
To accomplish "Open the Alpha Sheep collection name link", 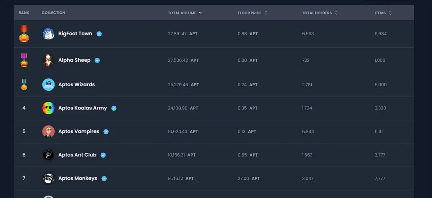I will [74, 60].
